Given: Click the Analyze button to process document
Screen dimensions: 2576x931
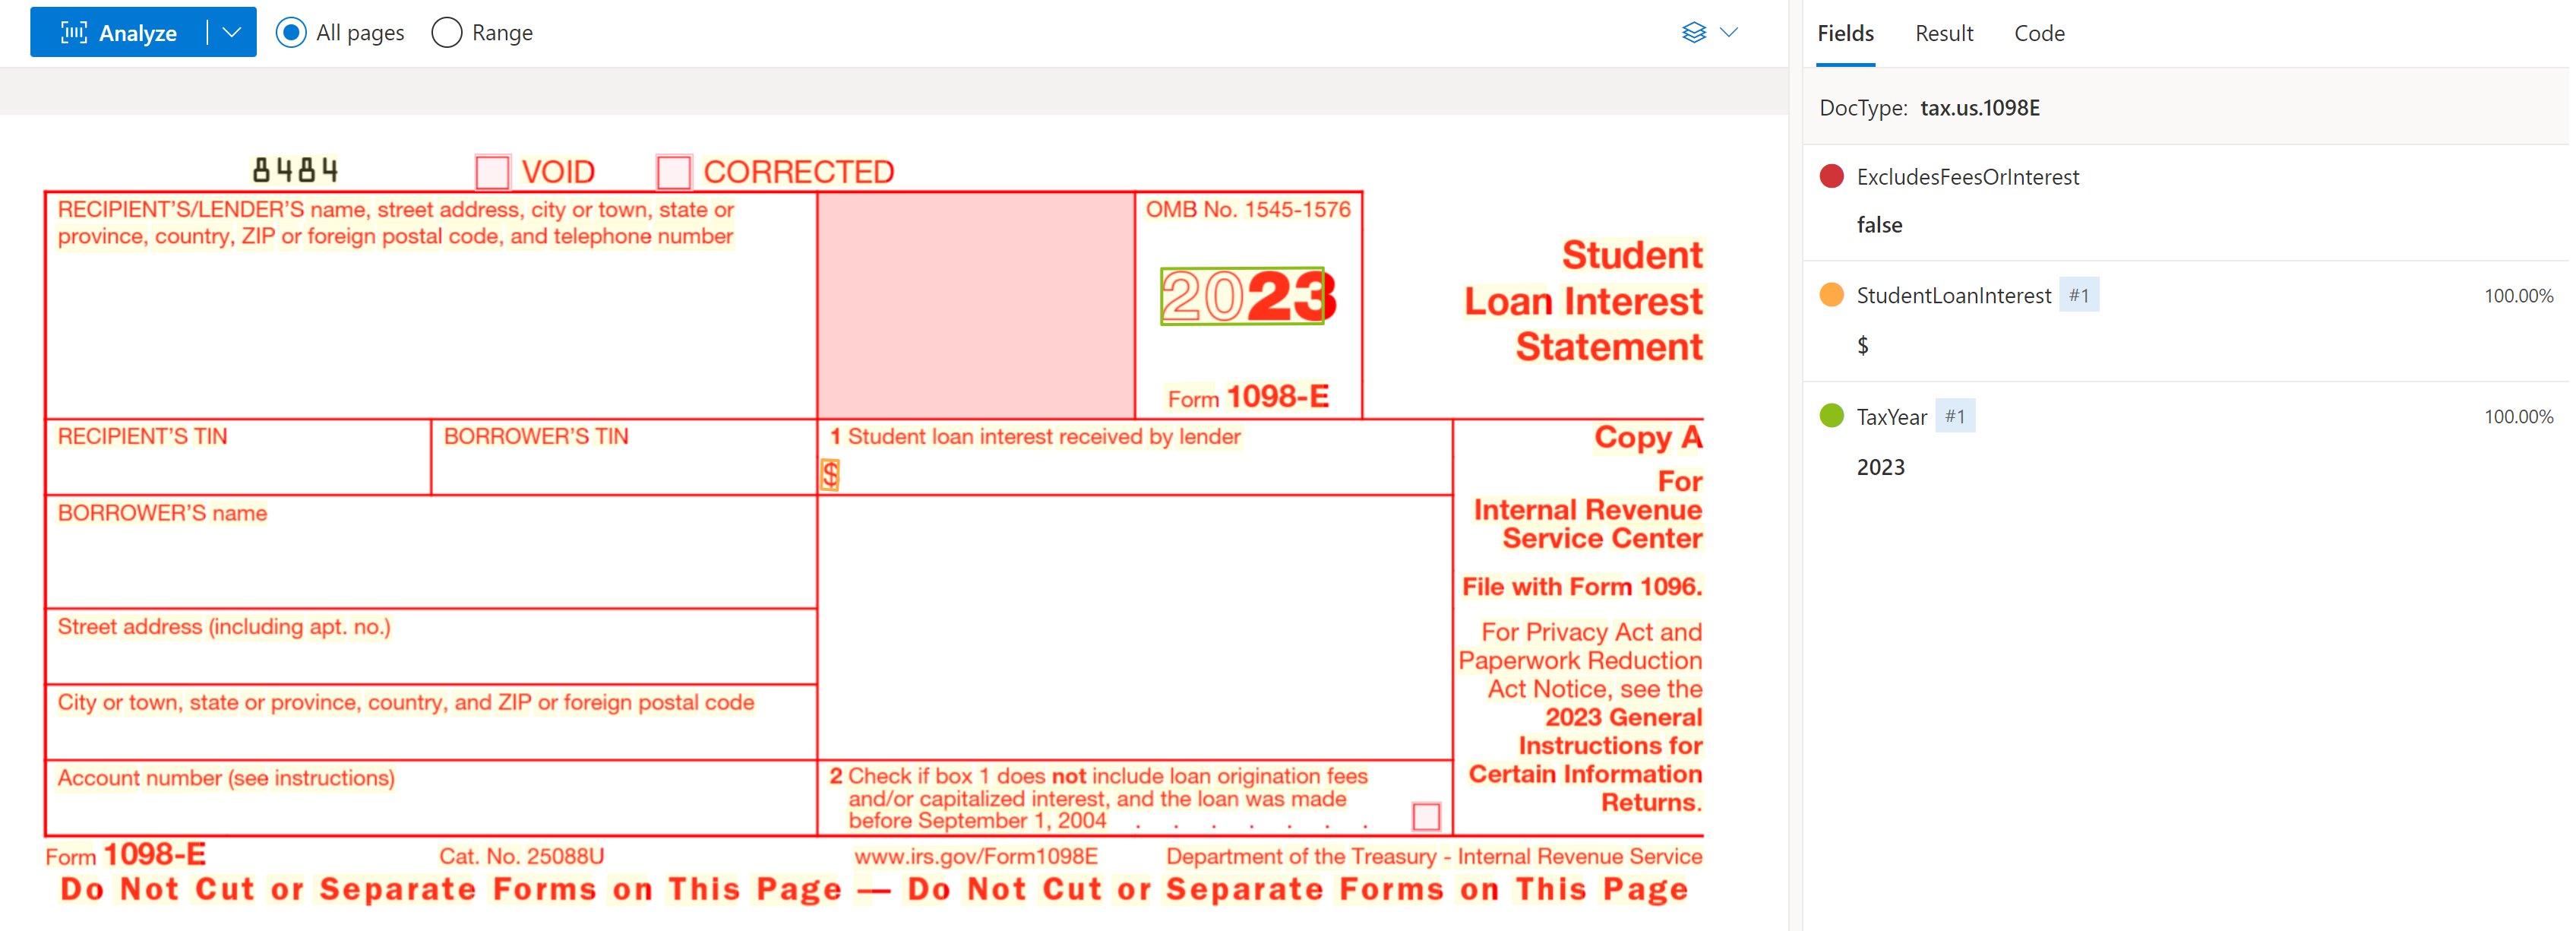Looking at the screenshot, I should (123, 30).
